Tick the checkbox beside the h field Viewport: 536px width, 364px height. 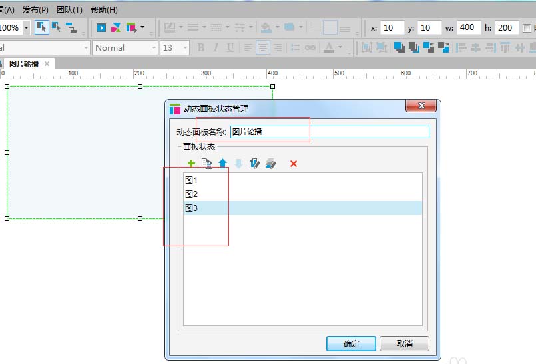click(x=527, y=28)
